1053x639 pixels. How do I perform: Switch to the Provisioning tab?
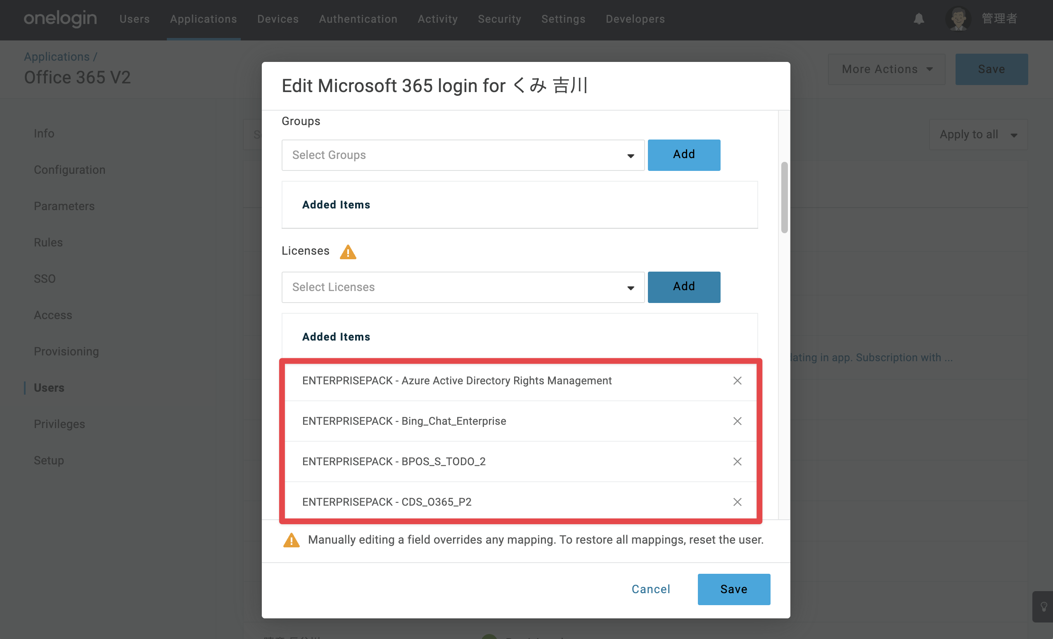tap(66, 351)
